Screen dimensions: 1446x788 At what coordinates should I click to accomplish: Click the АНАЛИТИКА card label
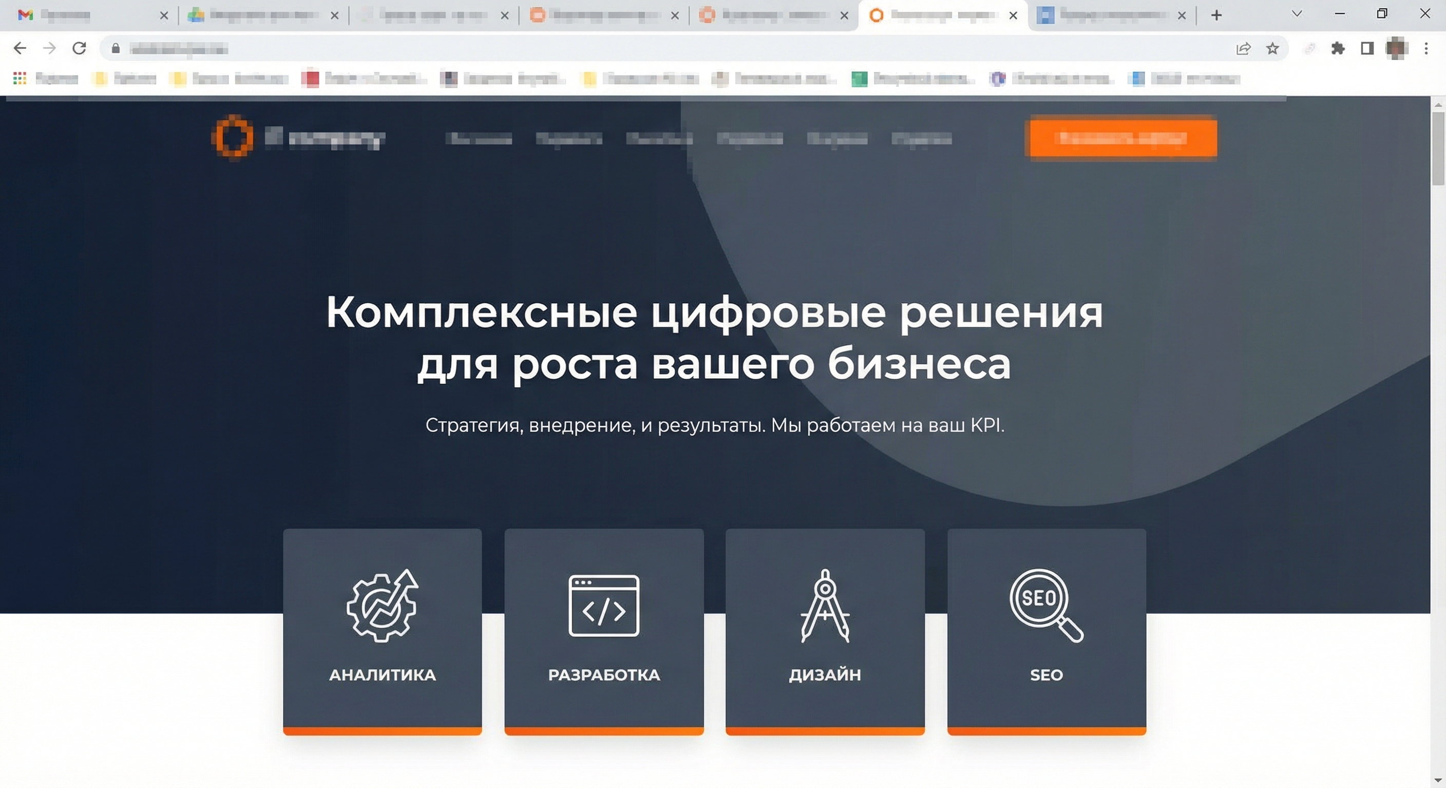382,675
